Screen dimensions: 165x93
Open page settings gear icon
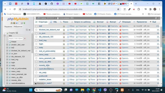pos(156,18)
